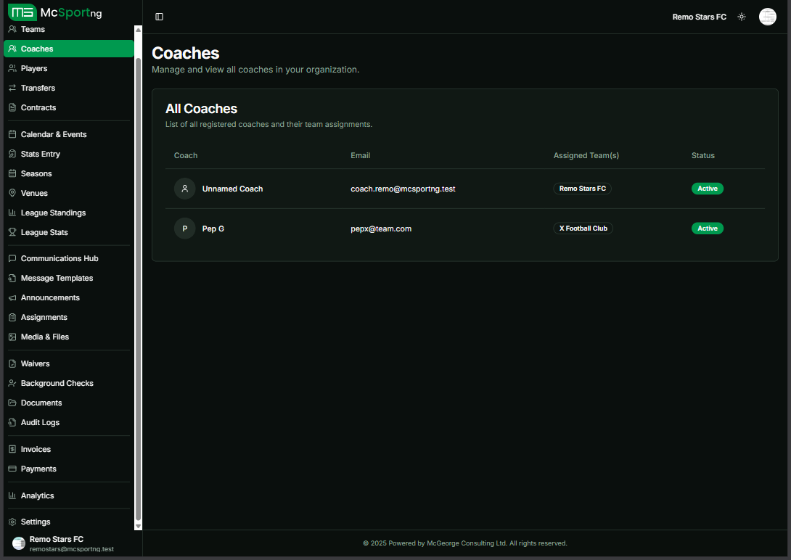This screenshot has height=560, width=791.
Task: Click the Calendar & Events icon
Action: pos(12,134)
